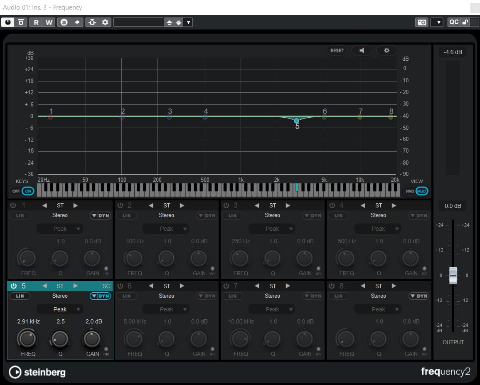Viewport: 480px width, 385px height.
Task: Click band 3 right channel-mode arrow
Action: pyautogui.click(x=288, y=205)
